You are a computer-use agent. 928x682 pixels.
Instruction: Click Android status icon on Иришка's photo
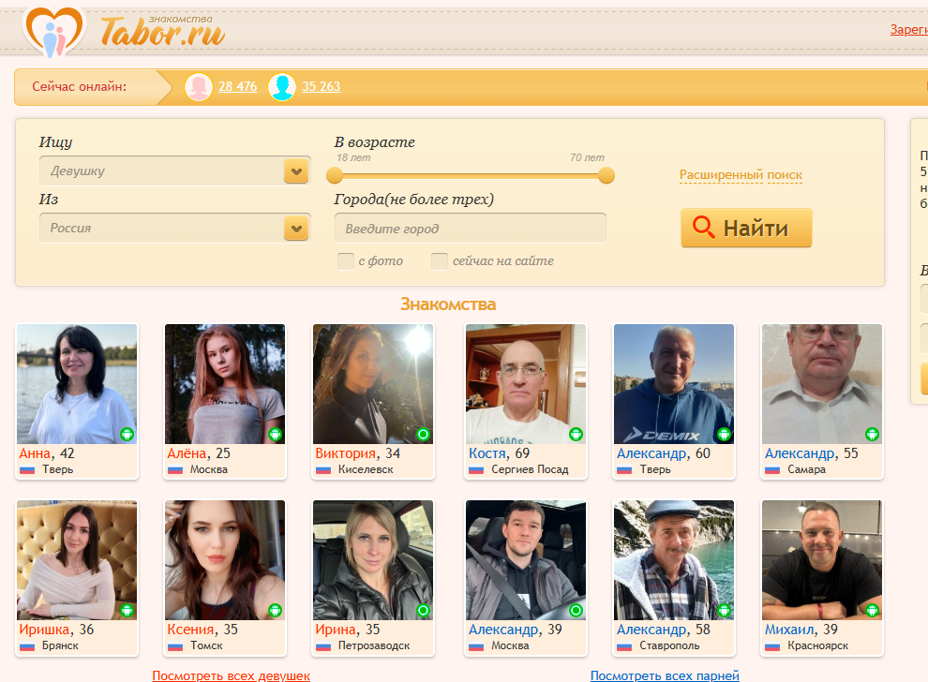tap(127, 611)
